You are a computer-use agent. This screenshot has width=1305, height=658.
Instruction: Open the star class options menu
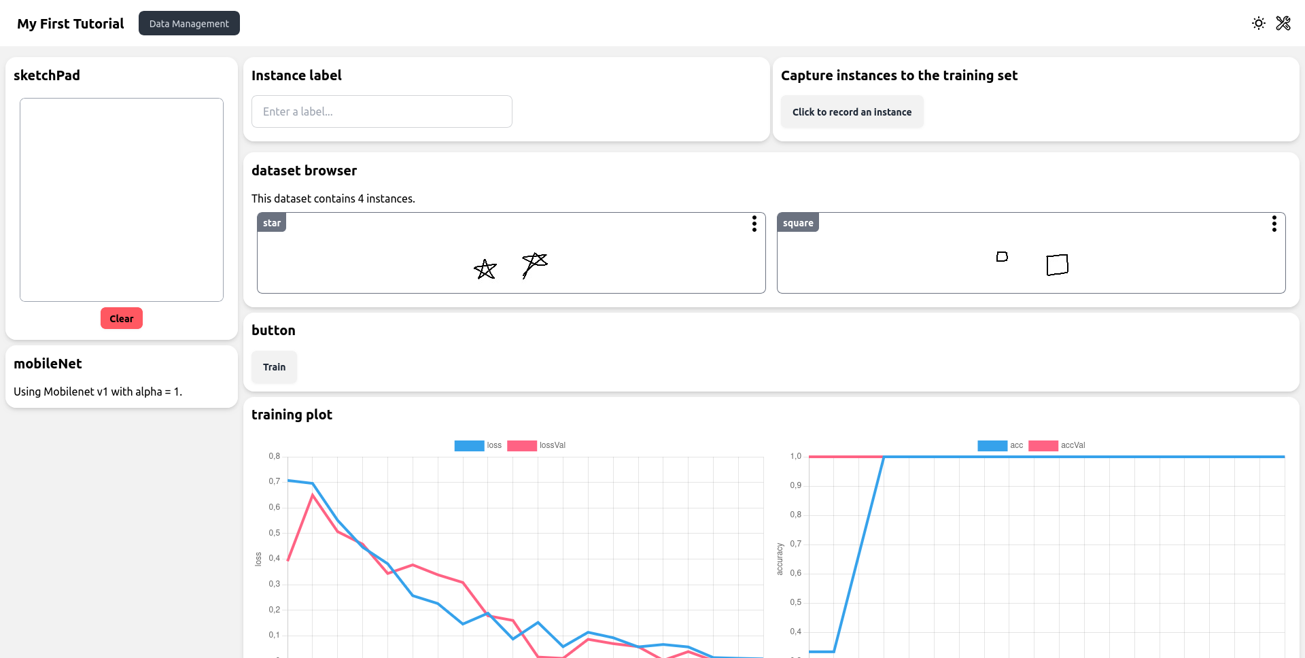click(x=754, y=224)
